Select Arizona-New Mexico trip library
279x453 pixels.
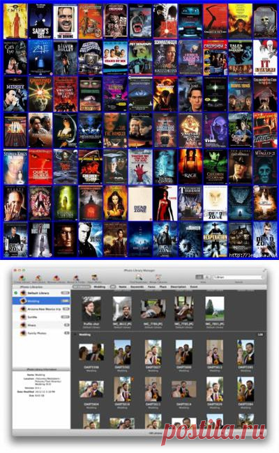point(41,309)
